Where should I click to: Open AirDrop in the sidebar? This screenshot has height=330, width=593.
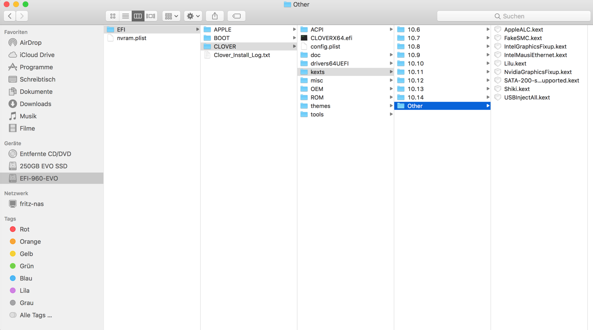coord(52,43)
